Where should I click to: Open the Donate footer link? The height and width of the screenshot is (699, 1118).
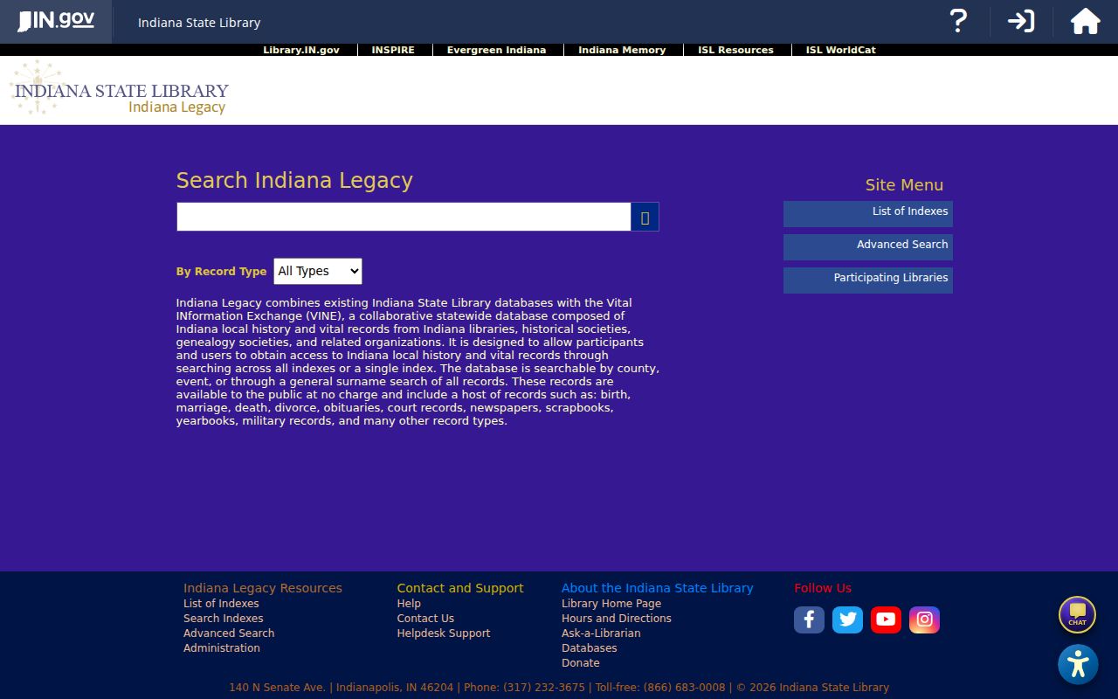tap(581, 663)
